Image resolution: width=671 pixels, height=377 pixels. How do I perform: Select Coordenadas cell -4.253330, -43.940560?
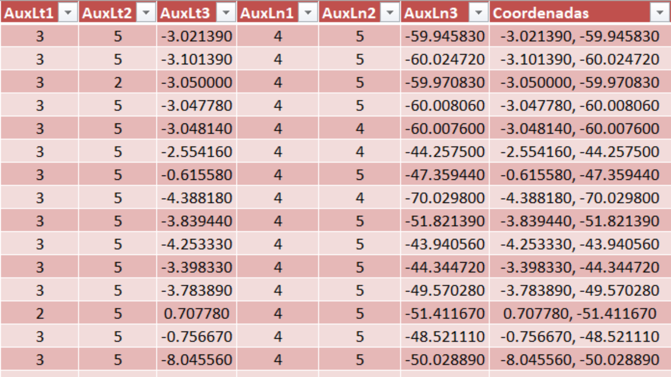click(x=579, y=244)
